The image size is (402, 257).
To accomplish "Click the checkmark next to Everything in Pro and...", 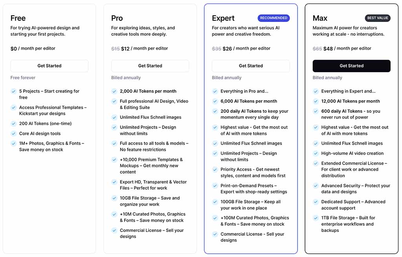I will click(x=215, y=91).
